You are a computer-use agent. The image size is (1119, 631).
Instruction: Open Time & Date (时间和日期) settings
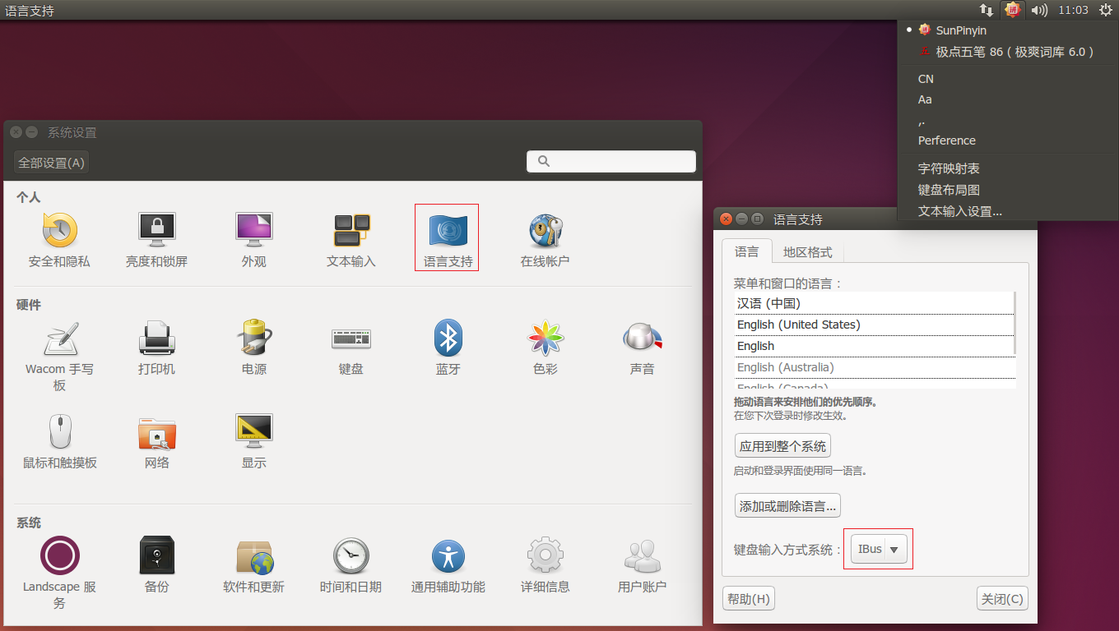tap(351, 566)
